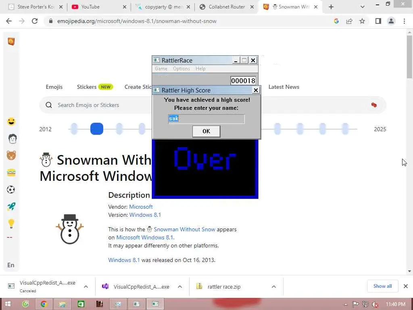Open the Activities soccer ball category icon

(11, 190)
